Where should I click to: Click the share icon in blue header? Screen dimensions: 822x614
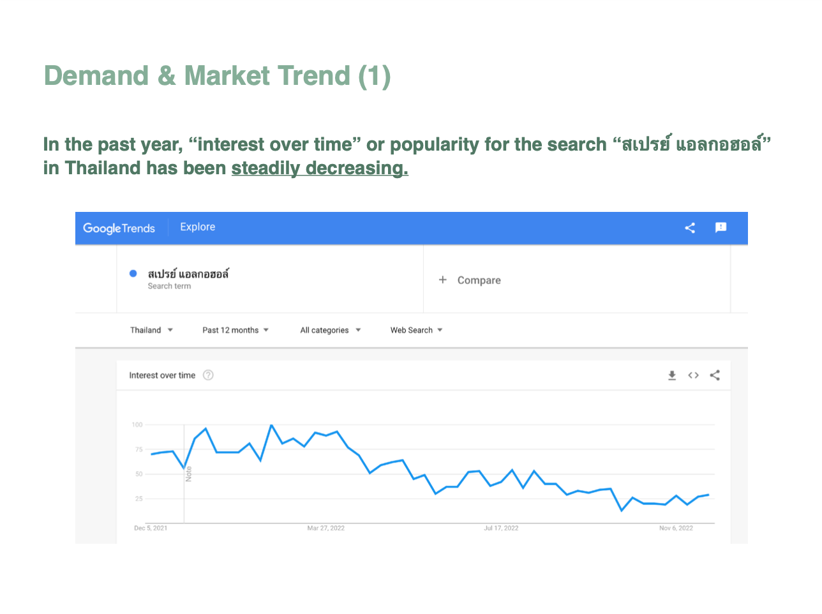click(x=690, y=228)
